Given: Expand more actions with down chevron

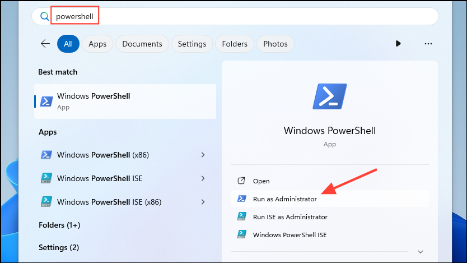Looking at the screenshot, I should [420, 252].
